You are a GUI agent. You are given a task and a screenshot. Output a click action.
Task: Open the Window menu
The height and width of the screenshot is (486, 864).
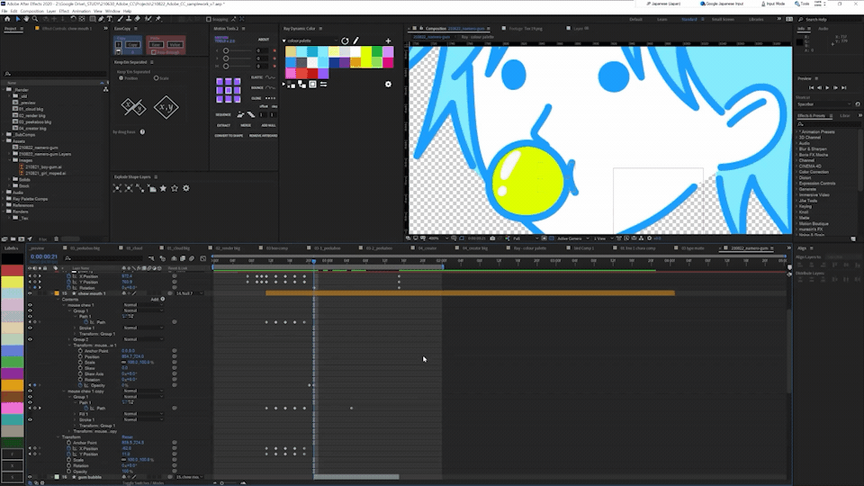coord(112,11)
